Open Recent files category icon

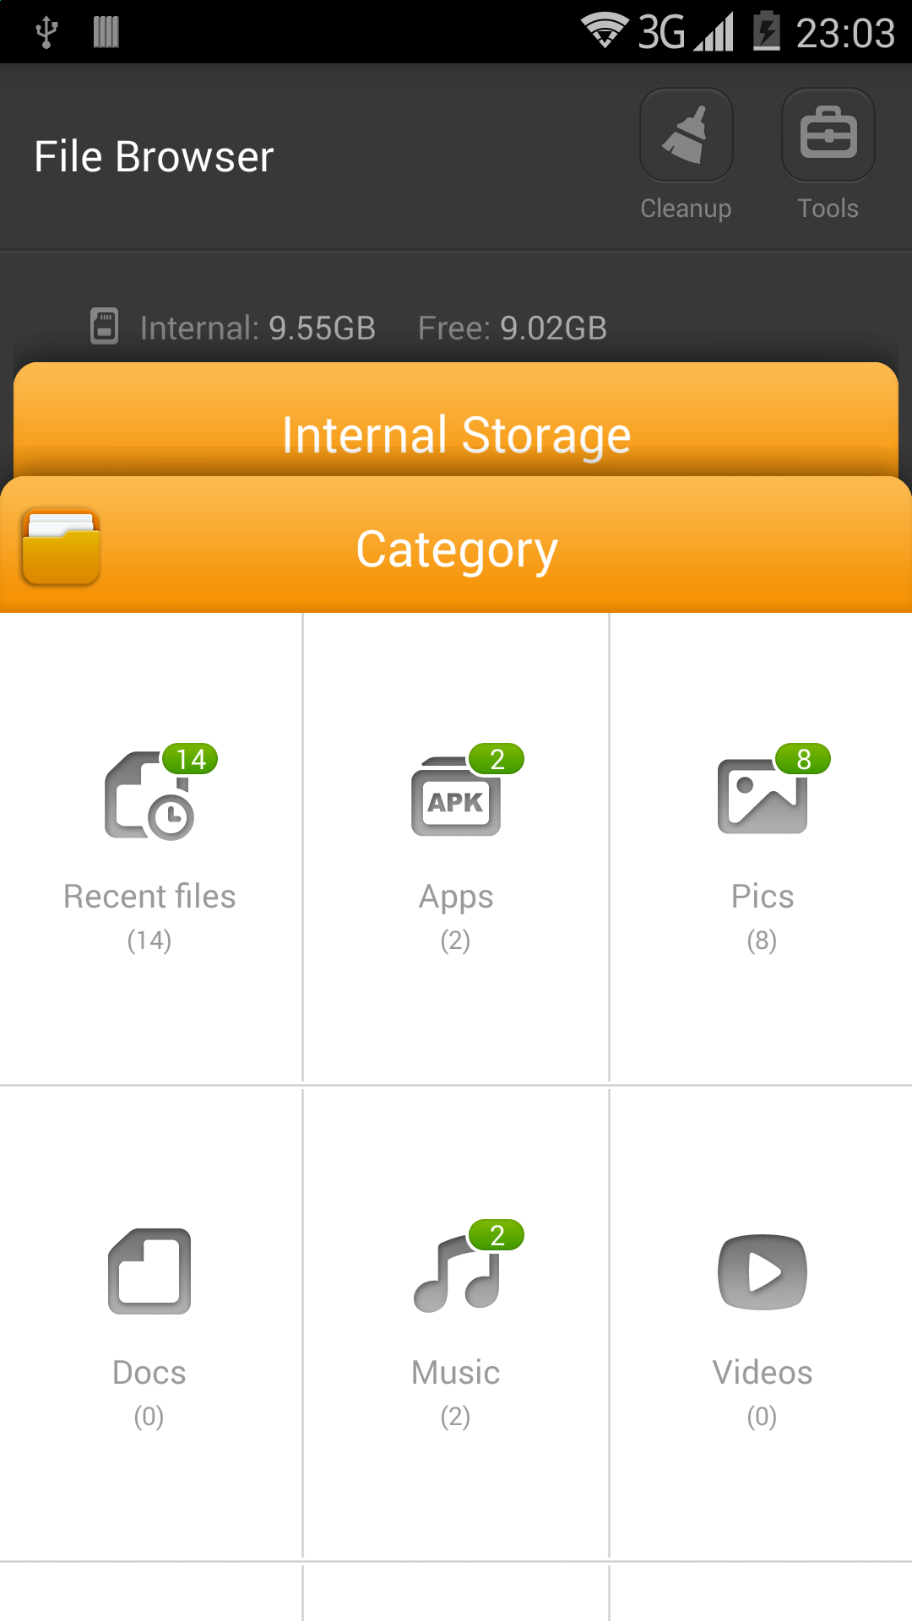click(x=149, y=795)
